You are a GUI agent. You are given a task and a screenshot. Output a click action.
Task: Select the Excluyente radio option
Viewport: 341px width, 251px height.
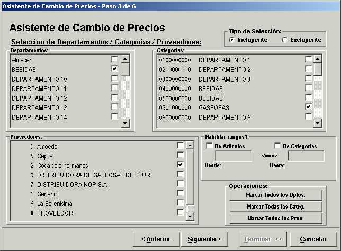[x=284, y=40]
